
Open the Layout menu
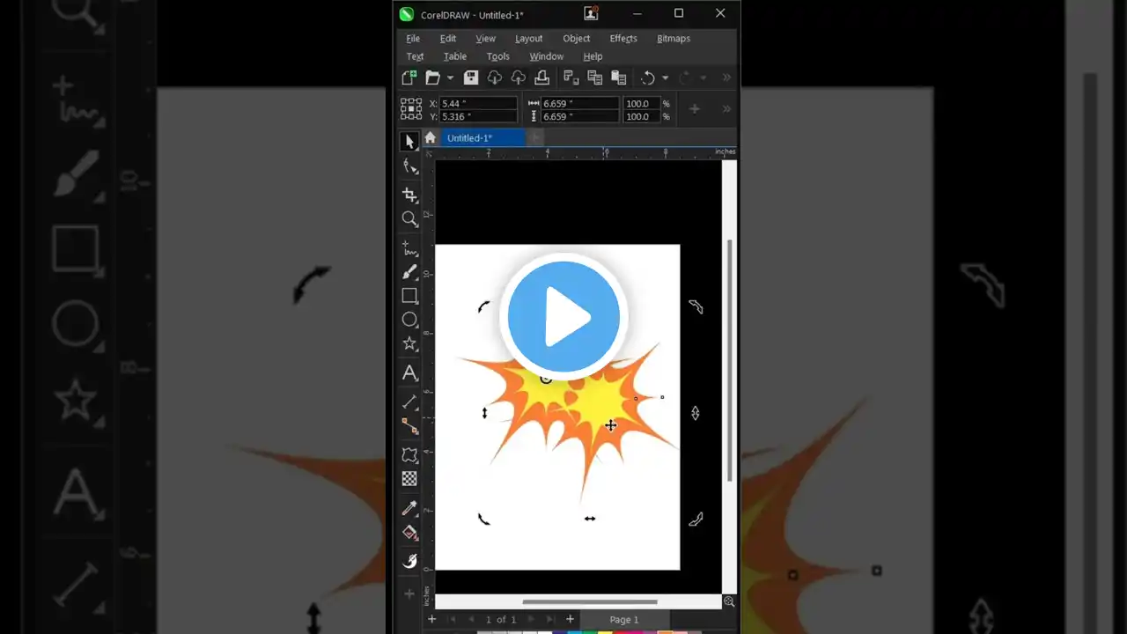[529, 39]
